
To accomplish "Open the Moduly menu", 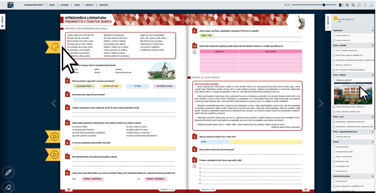I will tap(90, 5).
